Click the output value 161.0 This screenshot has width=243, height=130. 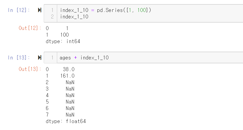click(x=67, y=76)
